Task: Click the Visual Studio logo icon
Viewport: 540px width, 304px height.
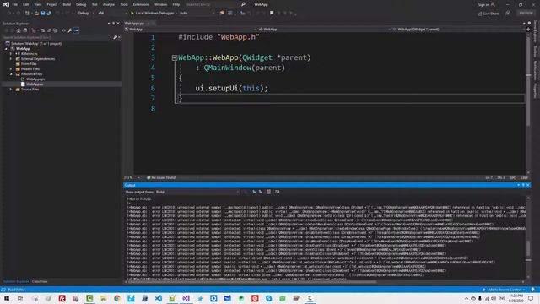Action: 6,4
